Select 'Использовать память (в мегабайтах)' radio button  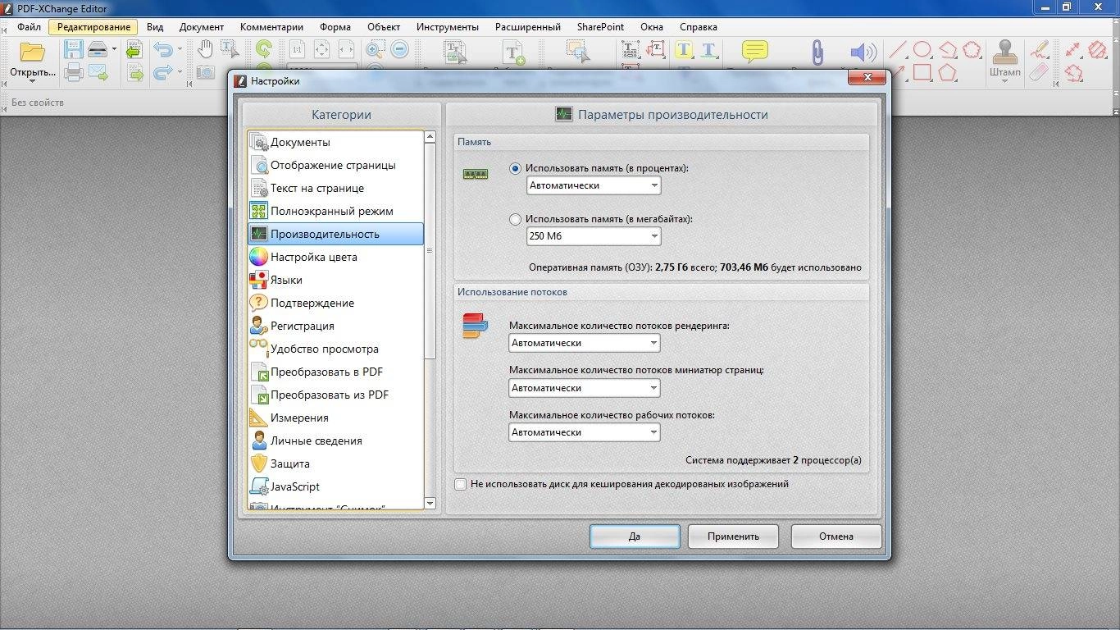[516, 219]
